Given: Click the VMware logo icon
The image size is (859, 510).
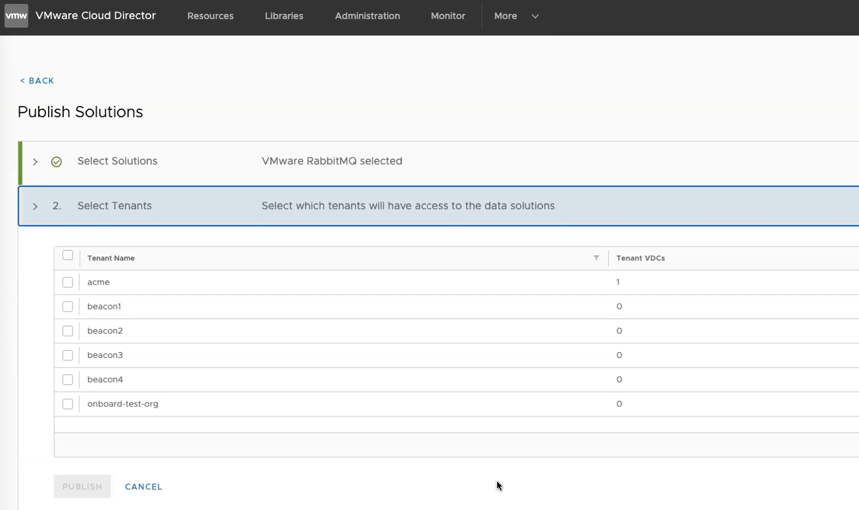Looking at the screenshot, I should [x=16, y=16].
